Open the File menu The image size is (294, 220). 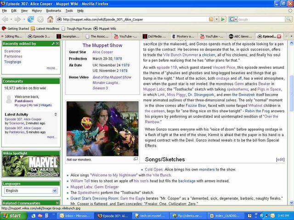[4, 11]
